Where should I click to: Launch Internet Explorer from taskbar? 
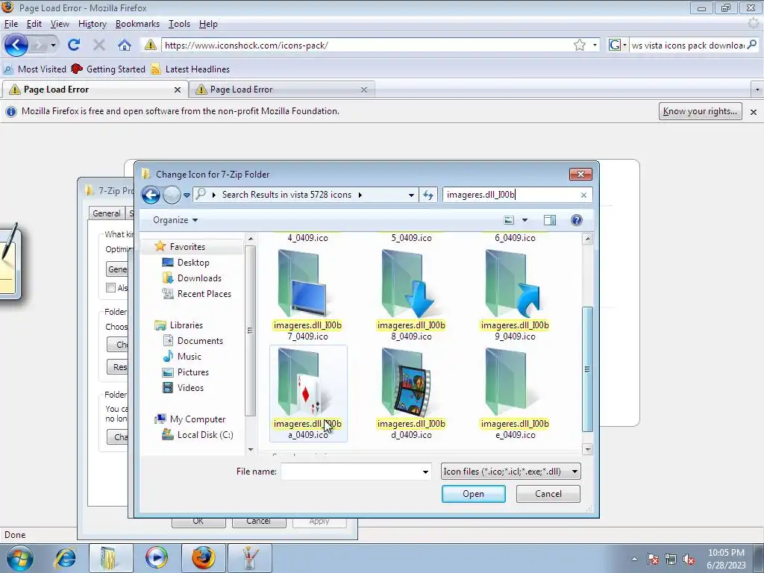pos(66,558)
